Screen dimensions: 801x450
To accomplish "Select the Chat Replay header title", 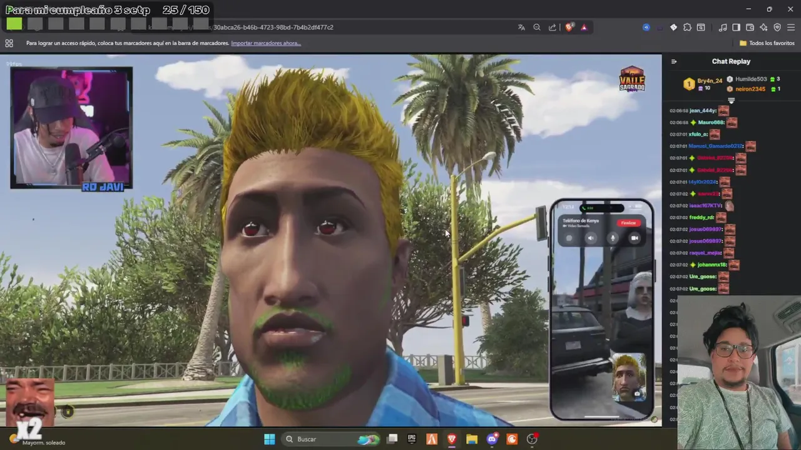I will coord(731,61).
